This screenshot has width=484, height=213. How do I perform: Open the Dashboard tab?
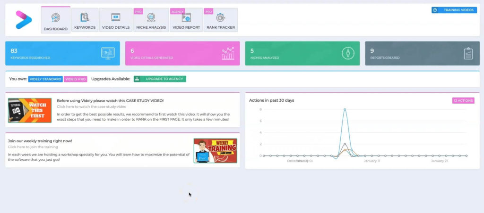pos(56,20)
